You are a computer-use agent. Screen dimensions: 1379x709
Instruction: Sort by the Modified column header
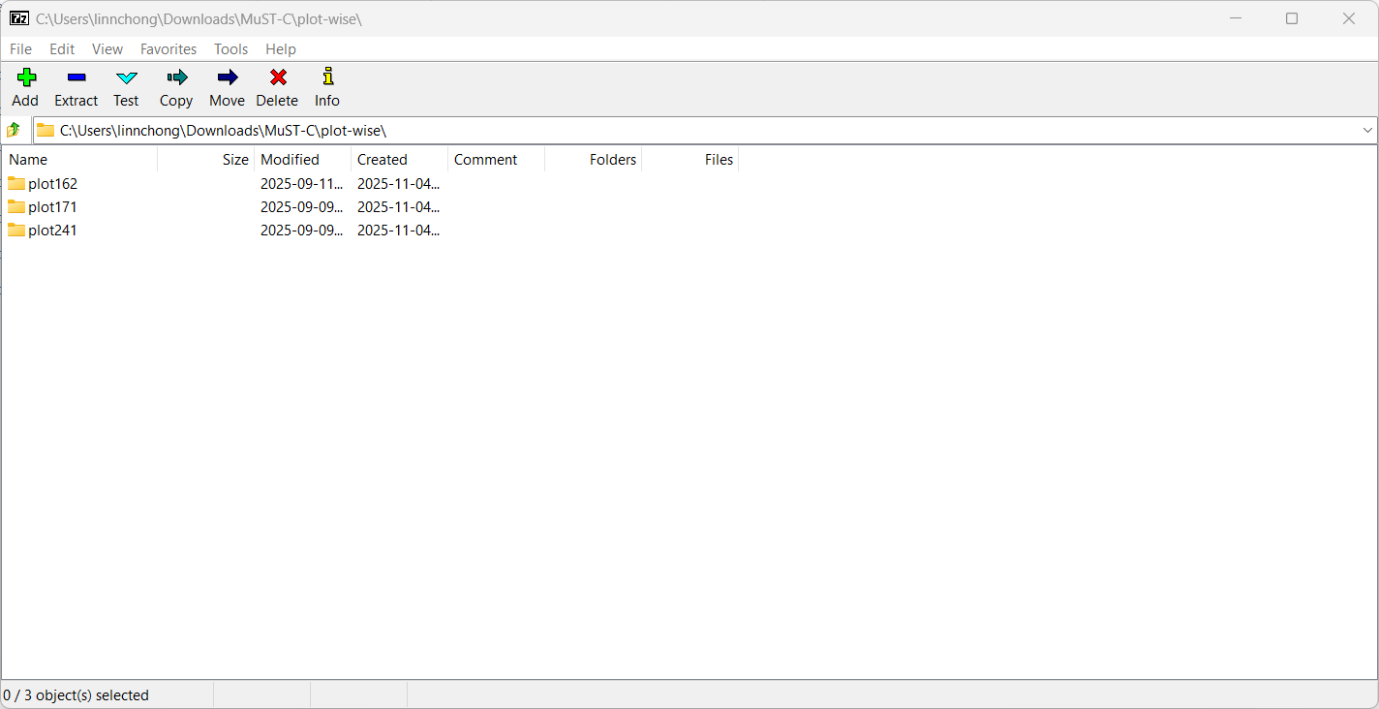point(290,160)
